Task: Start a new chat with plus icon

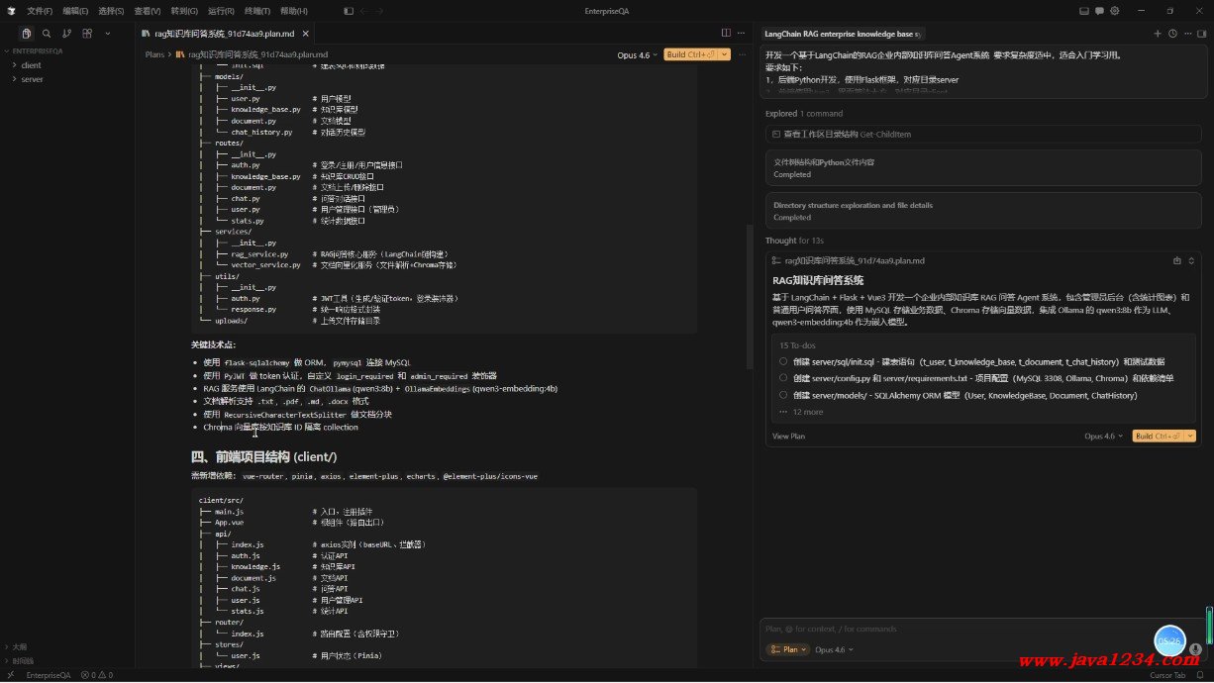Action: click(x=1158, y=34)
